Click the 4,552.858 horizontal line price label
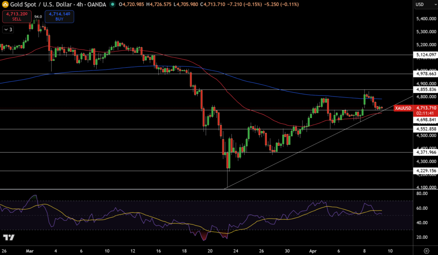This screenshot has height=255, width=438. (x=426, y=129)
